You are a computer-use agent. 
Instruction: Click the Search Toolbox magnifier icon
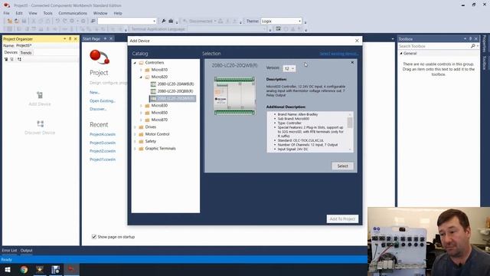click(x=473, y=46)
